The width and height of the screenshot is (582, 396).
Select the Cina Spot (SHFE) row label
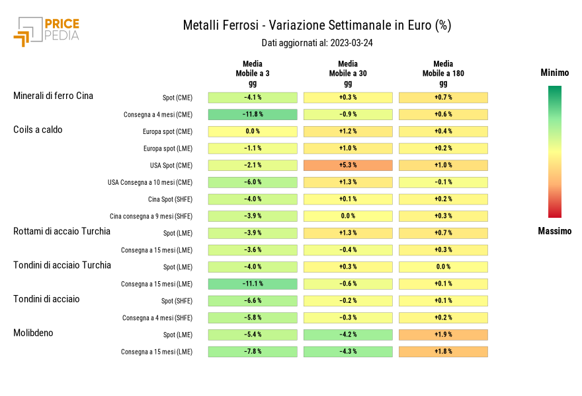click(x=170, y=199)
